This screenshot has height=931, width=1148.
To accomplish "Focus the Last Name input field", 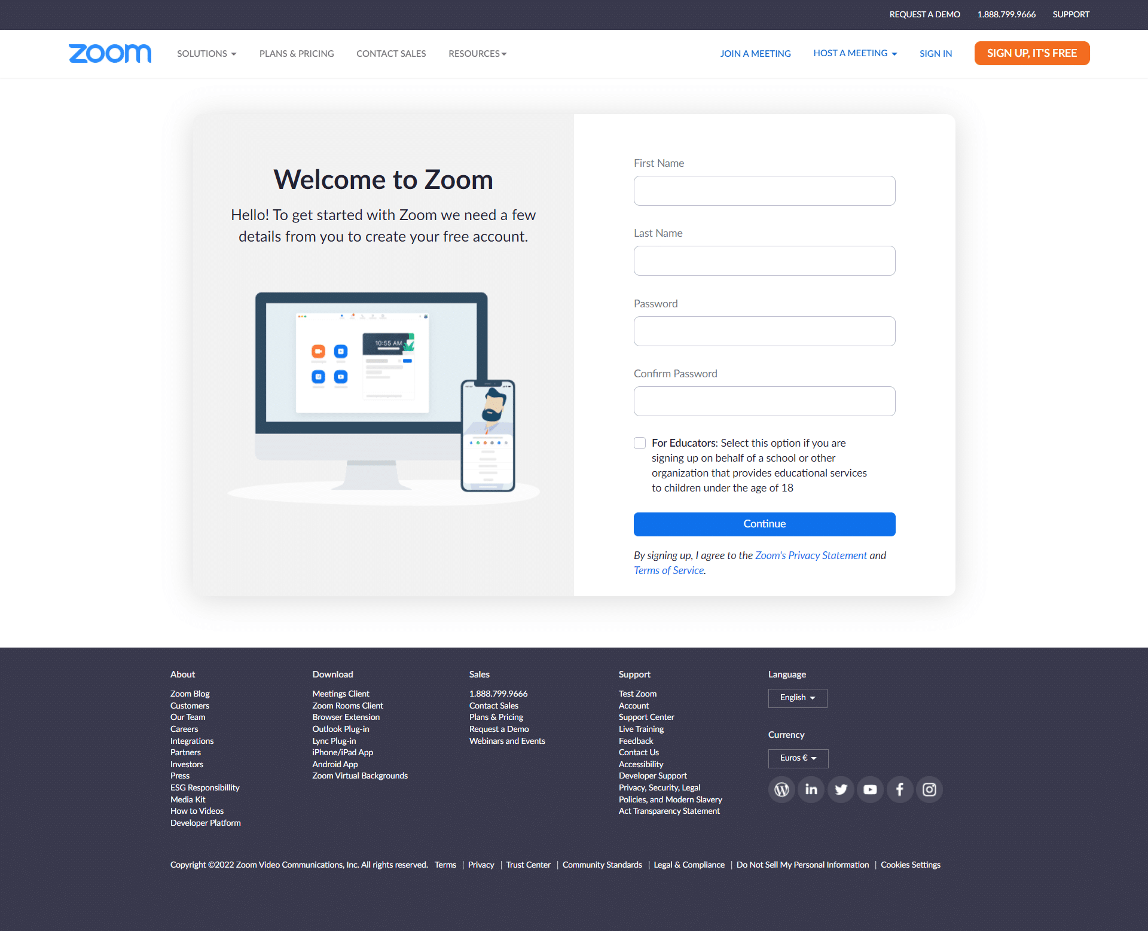I will (x=765, y=261).
